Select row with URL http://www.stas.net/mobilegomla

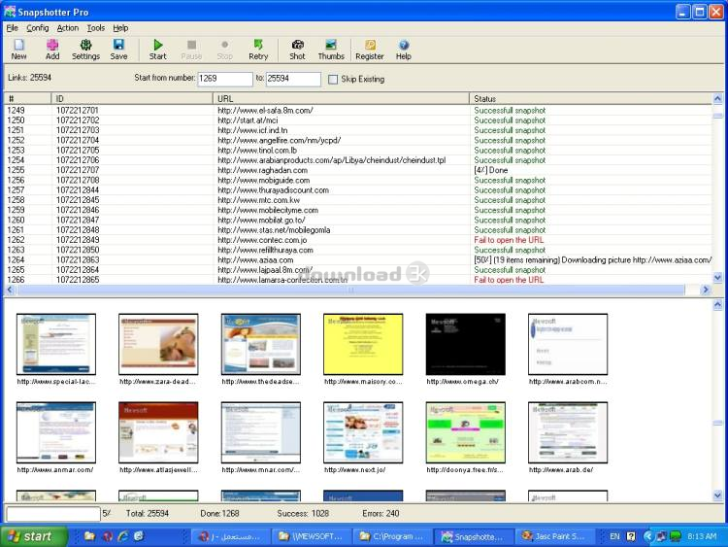(x=358, y=229)
